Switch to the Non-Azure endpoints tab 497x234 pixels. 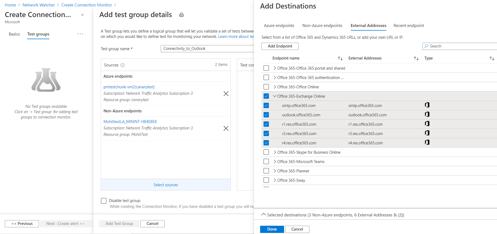(322, 26)
